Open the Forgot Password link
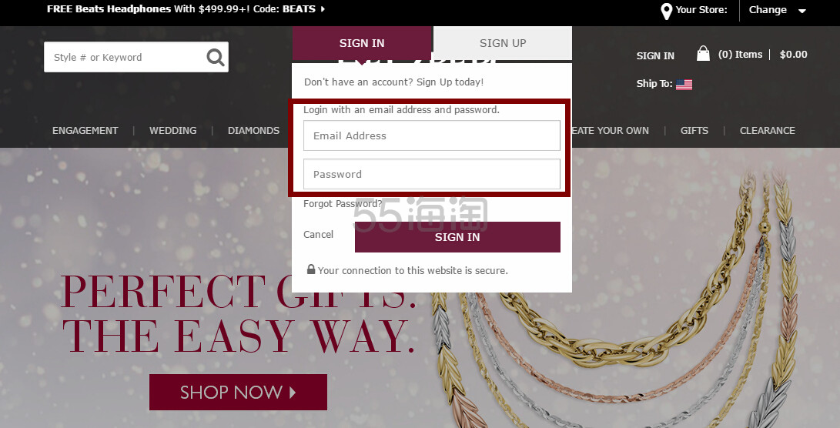The image size is (840, 428). pyautogui.click(x=343, y=203)
